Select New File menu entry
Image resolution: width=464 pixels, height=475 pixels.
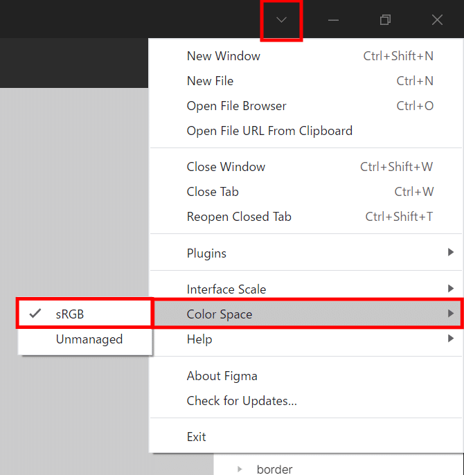pyautogui.click(x=210, y=81)
